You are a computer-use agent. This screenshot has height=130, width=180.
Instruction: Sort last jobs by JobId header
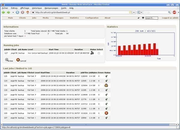pyautogui.click(x=7, y=72)
